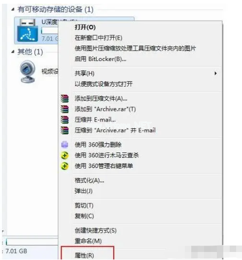This screenshot has width=242, height=260.
Task: Select 重命名(M) menu entry
Action: click(x=88, y=241)
